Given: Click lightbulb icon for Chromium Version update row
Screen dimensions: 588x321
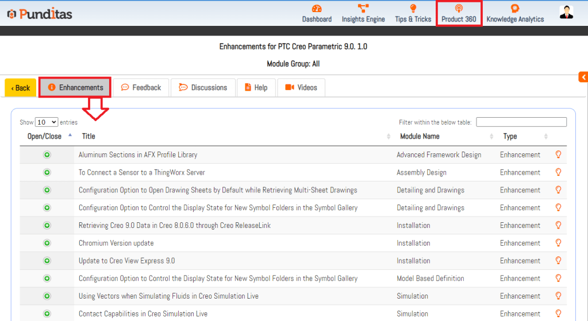Looking at the screenshot, I should (x=558, y=243).
